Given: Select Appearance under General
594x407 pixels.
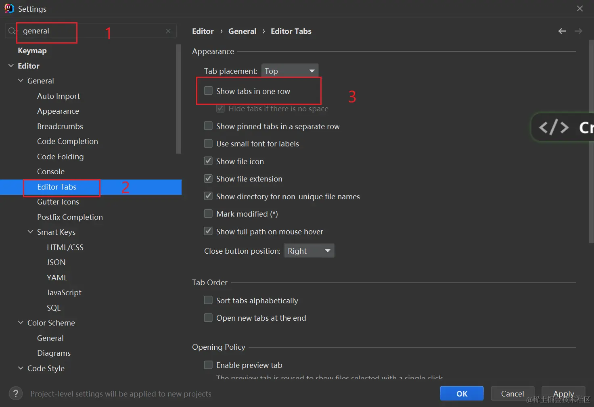Looking at the screenshot, I should (x=58, y=111).
